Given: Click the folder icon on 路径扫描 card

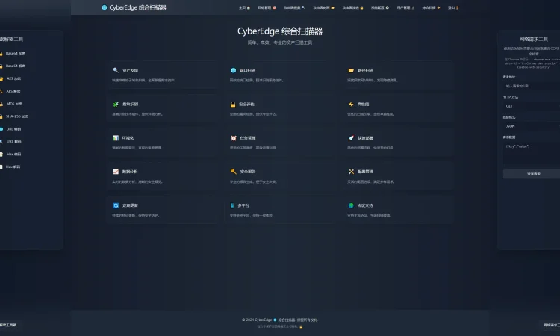Looking at the screenshot, I should coord(351,70).
